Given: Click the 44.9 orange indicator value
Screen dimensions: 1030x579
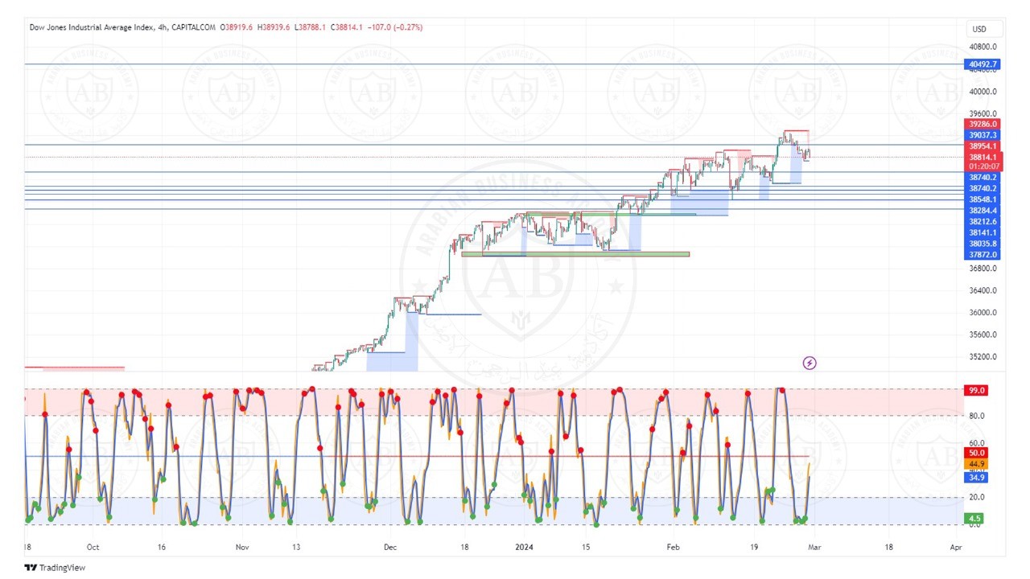Looking at the screenshot, I should (976, 464).
